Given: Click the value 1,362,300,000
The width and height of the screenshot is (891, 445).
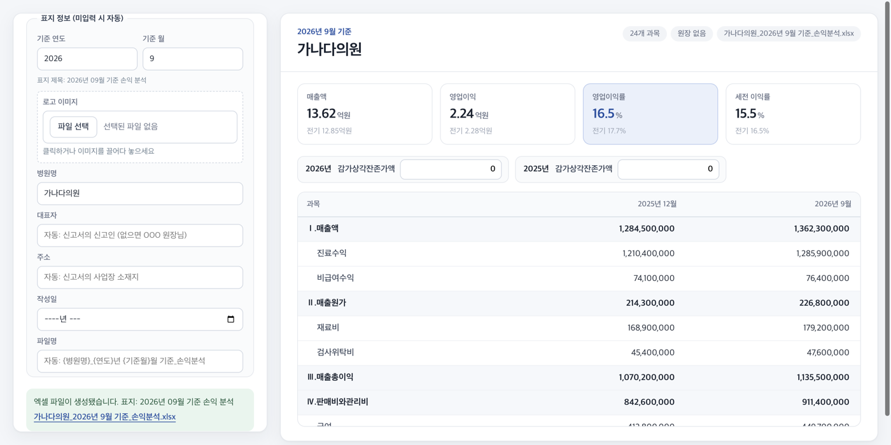Looking at the screenshot, I should [821, 229].
